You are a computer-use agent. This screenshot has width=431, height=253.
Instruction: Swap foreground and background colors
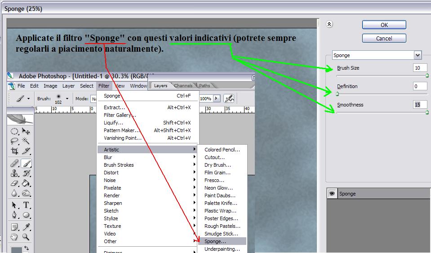pyautogui.click(x=27, y=248)
